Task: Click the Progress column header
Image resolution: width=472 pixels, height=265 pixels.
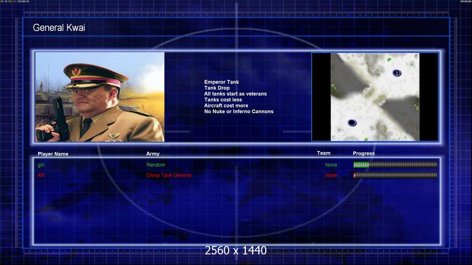Action: point(364,153)
